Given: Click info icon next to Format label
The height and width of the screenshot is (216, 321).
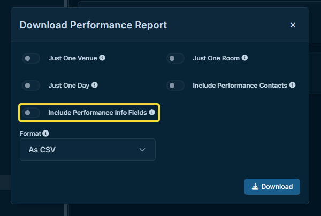Looking at the screenshot, I should 45,133.
